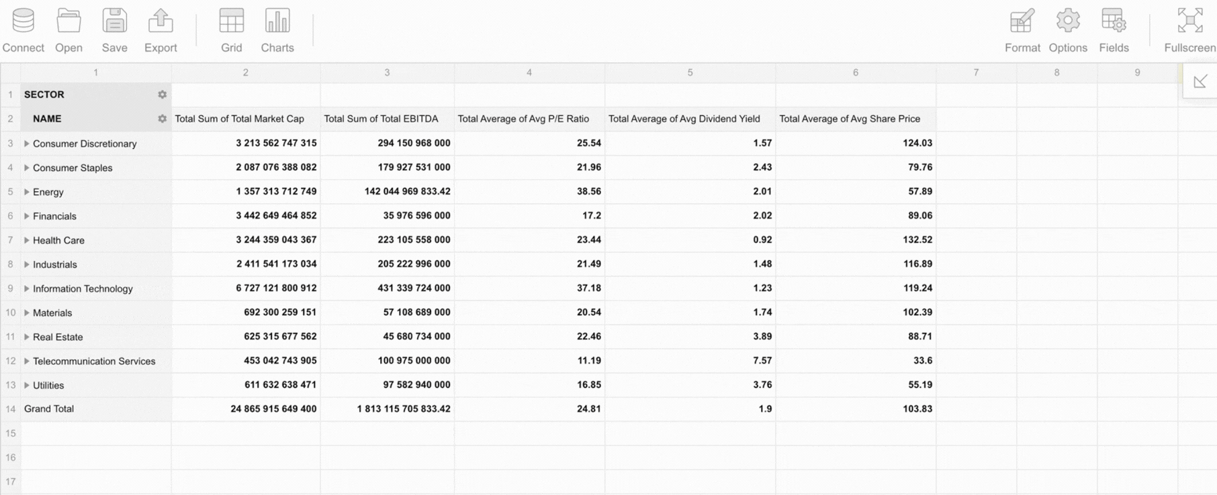Select Utilities share price 55.19
1217x495 pixels.
[x=856, y=384]
